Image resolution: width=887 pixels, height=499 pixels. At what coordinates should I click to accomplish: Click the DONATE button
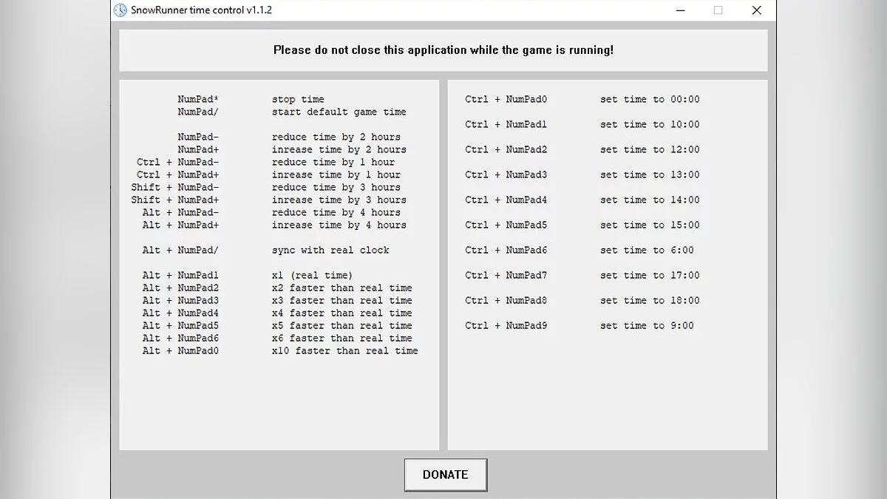pos(446,475)
